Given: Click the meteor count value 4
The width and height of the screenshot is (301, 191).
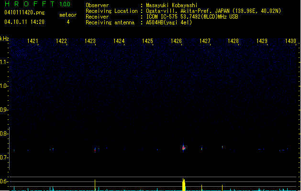Looking at the screenshot, I should [68, 22].
